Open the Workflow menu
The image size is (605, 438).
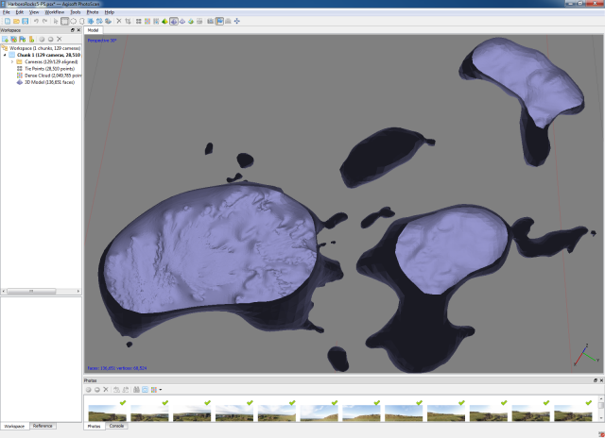point(55,12)
